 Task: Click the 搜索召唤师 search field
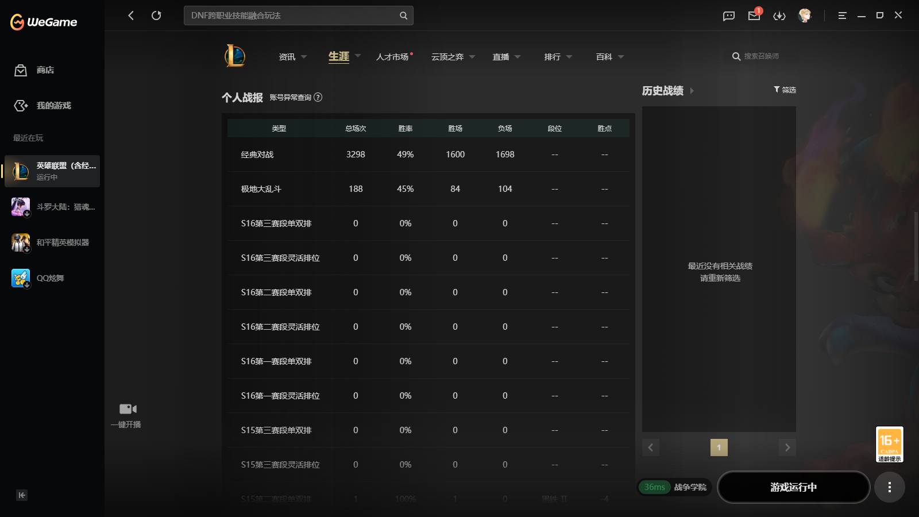point(761,56)
